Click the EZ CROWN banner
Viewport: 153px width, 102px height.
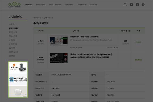tap(18, 92)
